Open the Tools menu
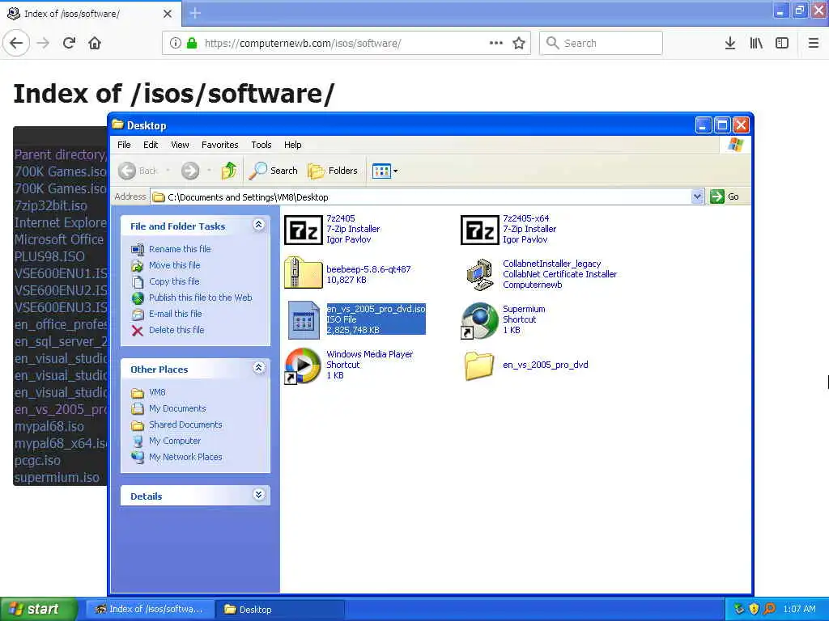This screenshot has height=621, width=829. tap(261, 145)
